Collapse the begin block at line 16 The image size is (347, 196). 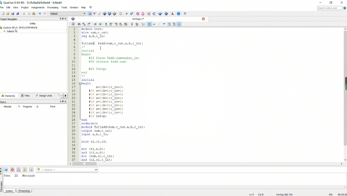pyautogui.click(x=80, y=84)
